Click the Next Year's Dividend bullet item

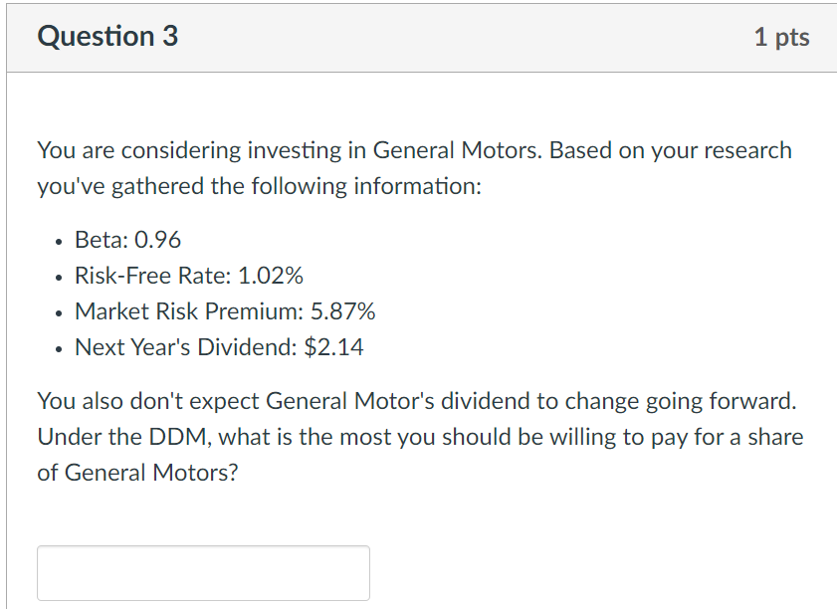[x=219, y=347]
